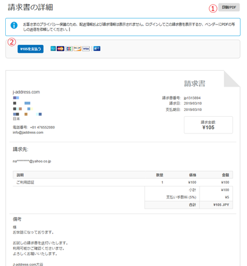Click the American Express card icon
This screenshot has width=247, height=266.
53,49
